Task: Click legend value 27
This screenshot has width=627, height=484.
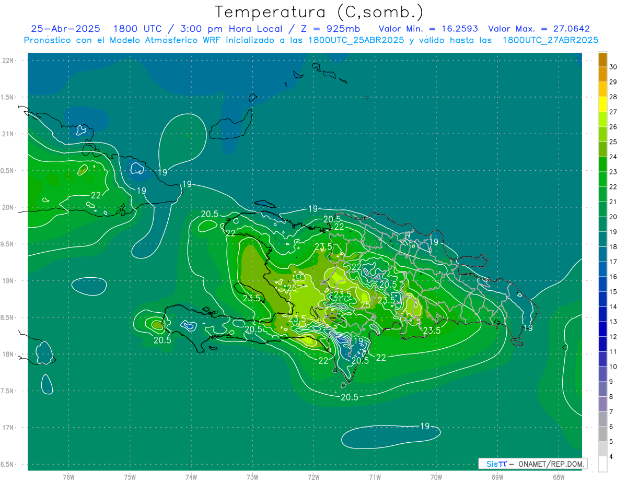Action: (613, 112)
